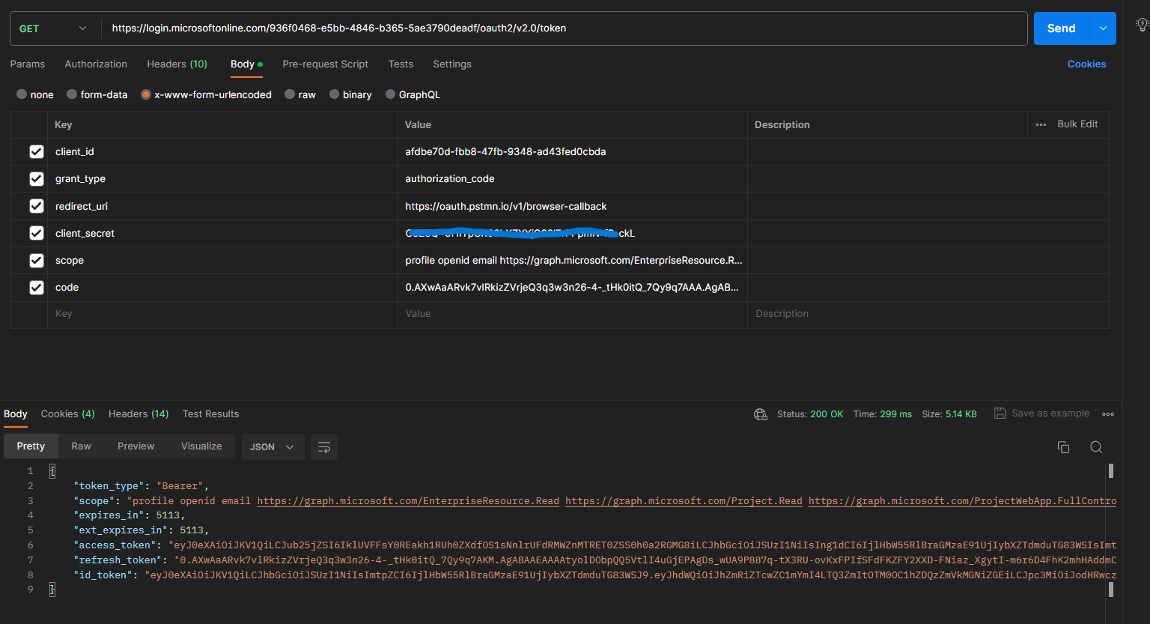Viewport: 1150px width, 624px height.
Task: Uncheck the client_secret checkbox
Action: [37, 233]
